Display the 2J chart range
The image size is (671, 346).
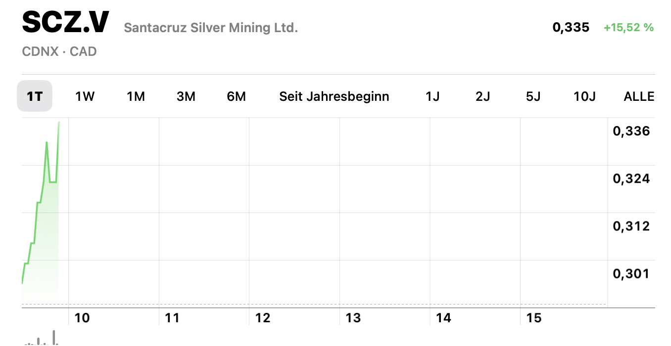click(483, 96)
